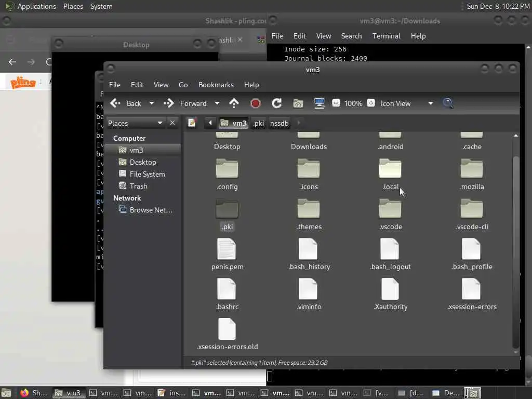
Task: Switch to Firefox taskbar entry
Action: click(33, 393)
